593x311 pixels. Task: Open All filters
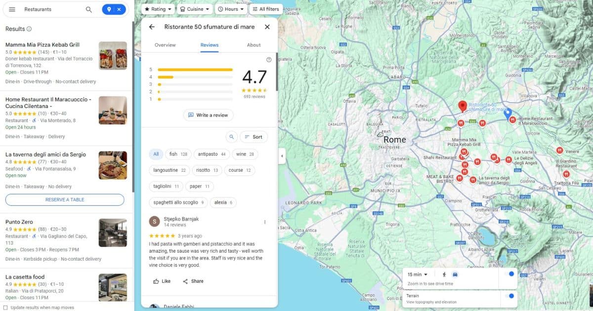point(265,9)
